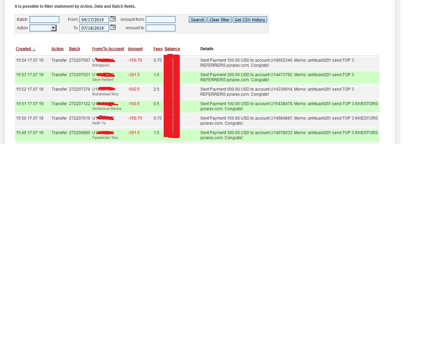Click the Details column heading
Viewport: 431px width, 345px height.
point(207,49)
